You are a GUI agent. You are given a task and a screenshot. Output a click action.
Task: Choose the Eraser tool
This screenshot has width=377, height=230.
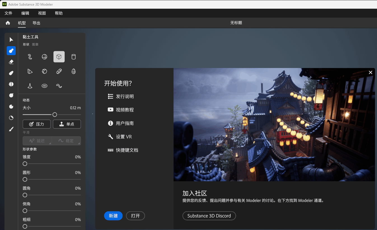point(11,62)
